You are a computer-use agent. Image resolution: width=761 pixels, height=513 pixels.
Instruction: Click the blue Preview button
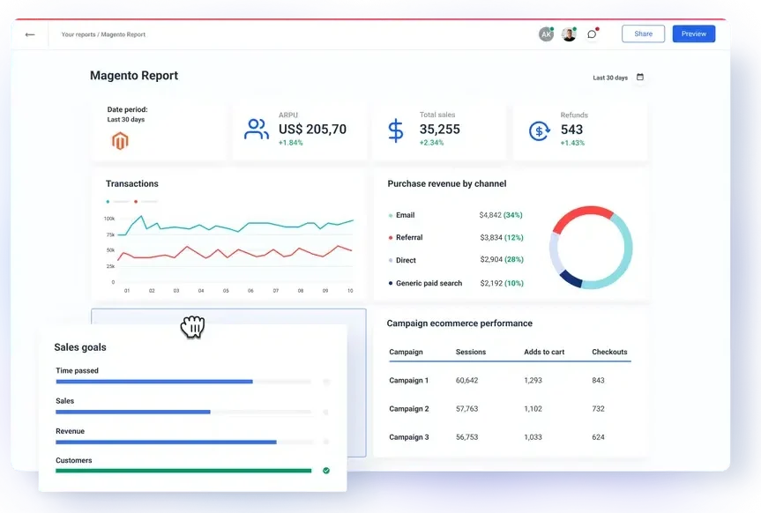[693, 34]
